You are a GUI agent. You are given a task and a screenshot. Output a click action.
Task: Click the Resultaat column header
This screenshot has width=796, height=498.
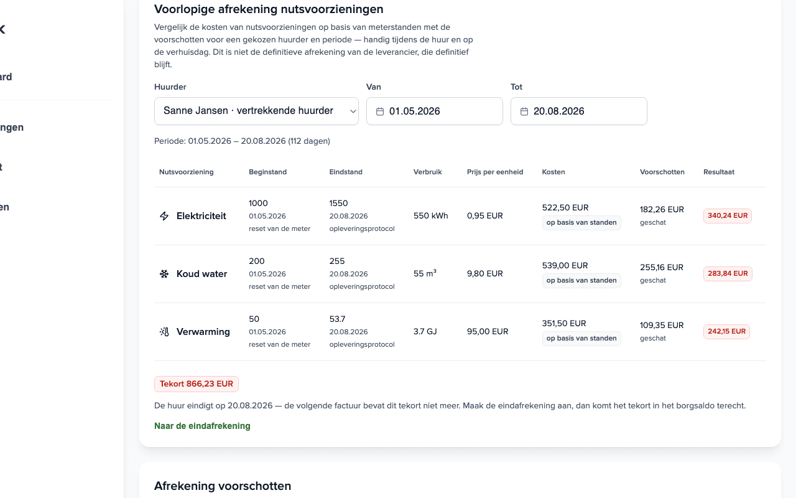(x=719, y=172)
